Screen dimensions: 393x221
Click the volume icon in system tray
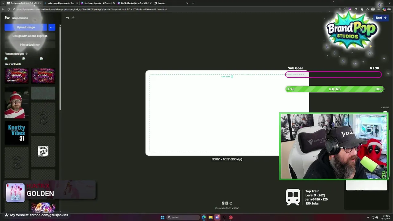(x=377, y=218)
